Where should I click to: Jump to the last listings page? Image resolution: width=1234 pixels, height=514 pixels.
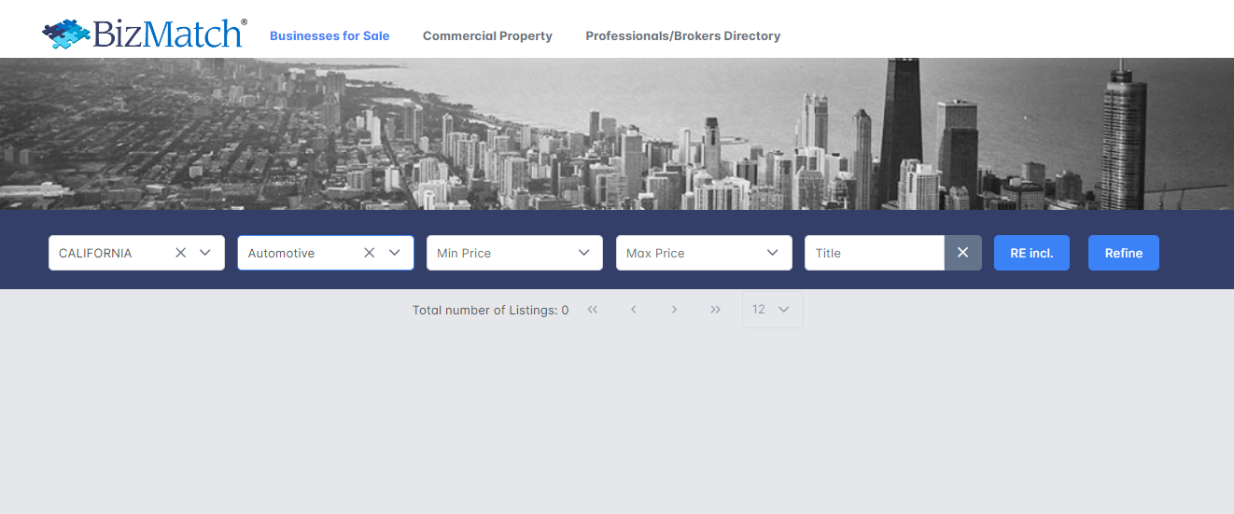tap(715, 310)
